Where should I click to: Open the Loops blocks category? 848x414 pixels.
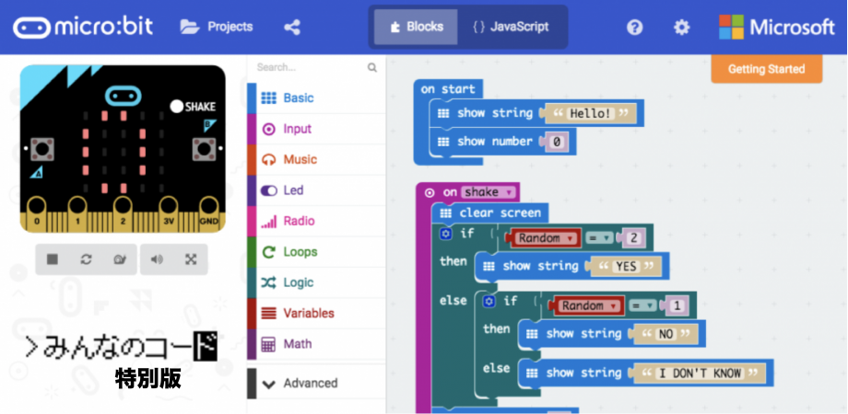point(316,252)
